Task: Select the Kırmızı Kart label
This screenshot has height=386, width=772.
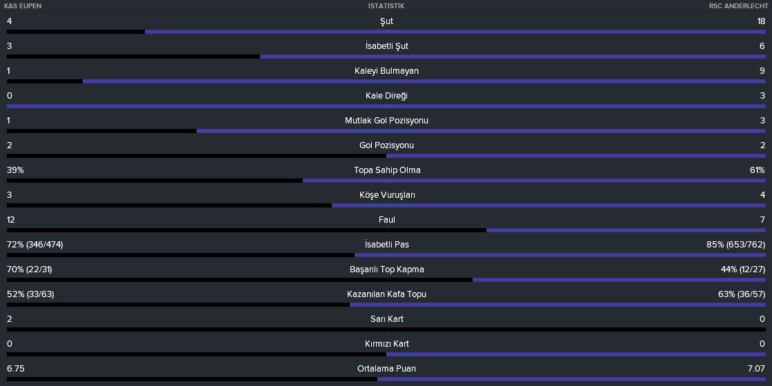Action: coord(386,344)
